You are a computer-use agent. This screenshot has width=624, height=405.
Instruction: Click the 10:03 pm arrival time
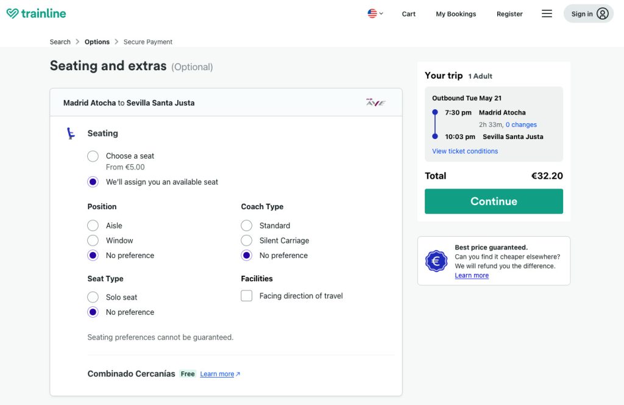[460, 137]
